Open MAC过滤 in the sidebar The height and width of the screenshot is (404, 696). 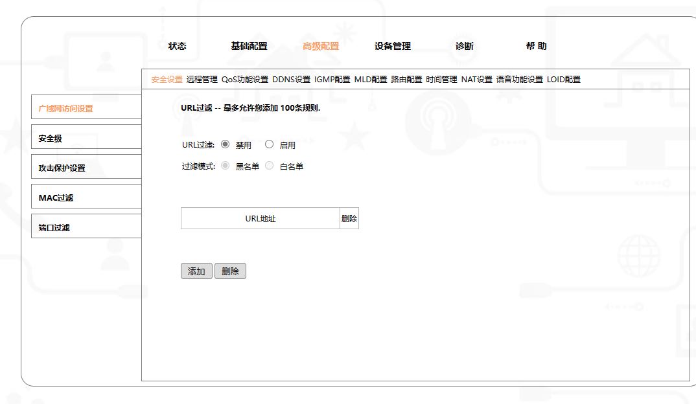click(x=86, y=196)
